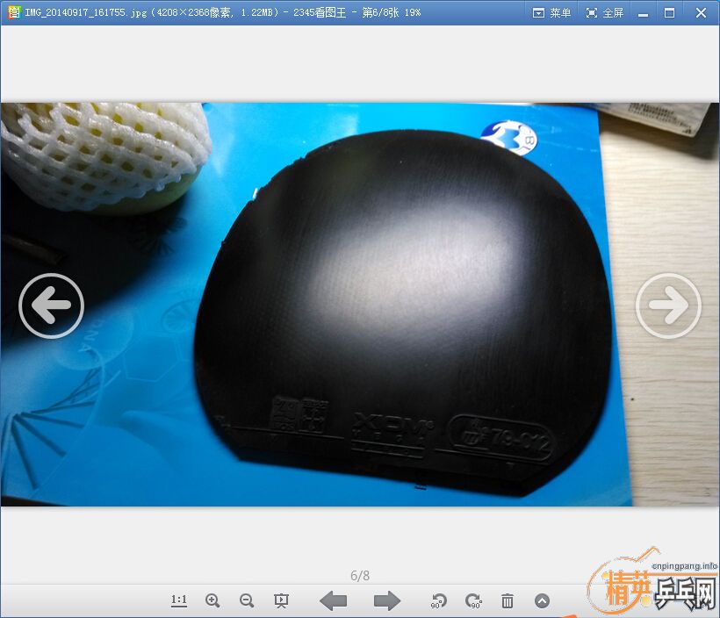This screenshot has width=720, height=618.
Task: Click the 6/8 image counter label
Action: [360, 576]
